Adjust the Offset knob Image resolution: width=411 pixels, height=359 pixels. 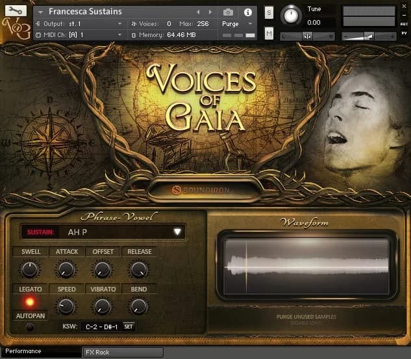(102, 269)
